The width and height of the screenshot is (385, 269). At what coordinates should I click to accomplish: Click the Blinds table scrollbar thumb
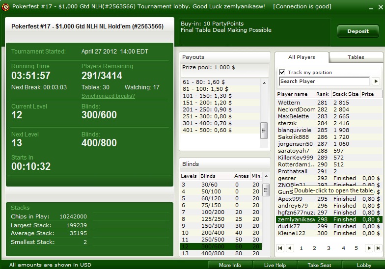pyautogui.click(x=266, y=189)
